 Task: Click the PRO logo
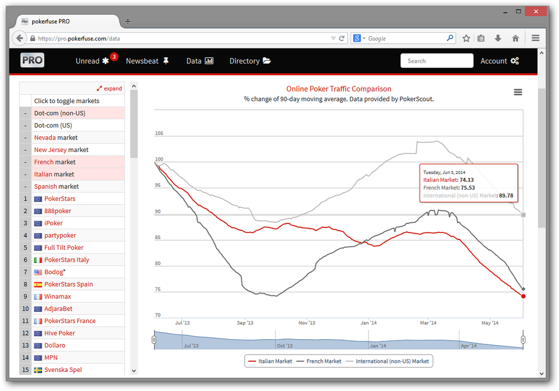[x=32, y=60]
